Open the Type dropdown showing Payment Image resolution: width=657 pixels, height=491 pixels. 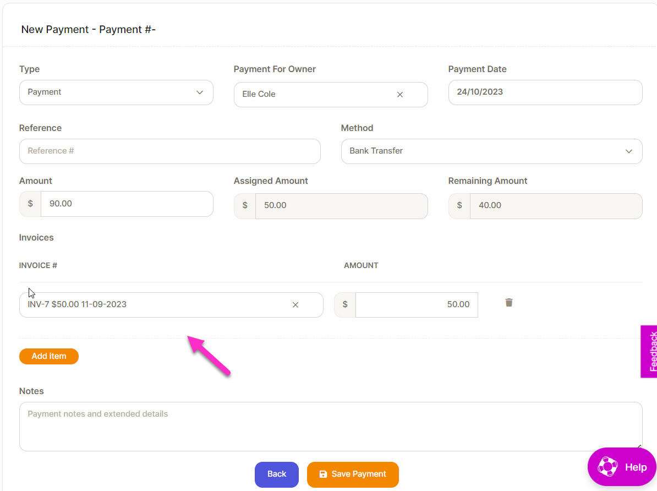click(116, 92)
